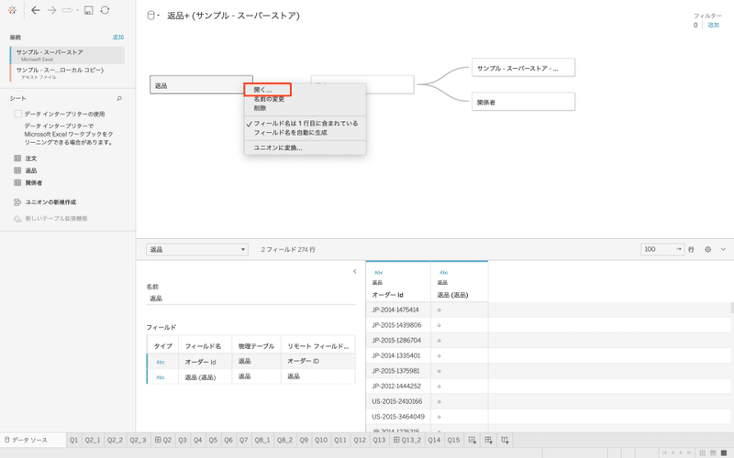The height and width of the screenshot is (458, 734).
Task: Switch to the Q15 sheet tab
Action: [453, 441]
